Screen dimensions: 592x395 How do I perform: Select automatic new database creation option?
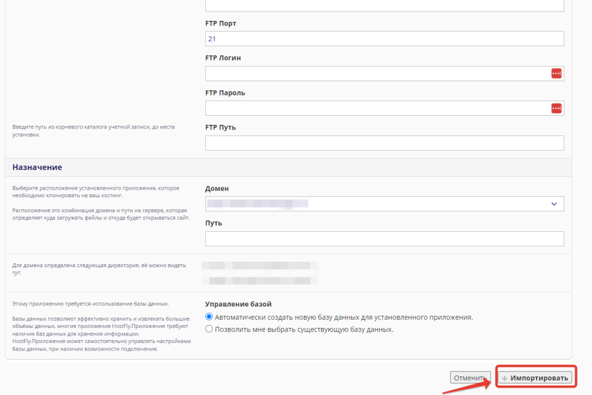tap(209, 316)
